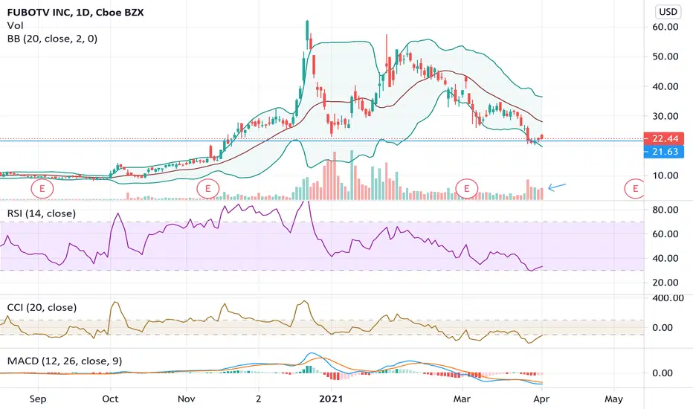Click the Oct label on time axis

pyautogui.click(x=110, y=399)
